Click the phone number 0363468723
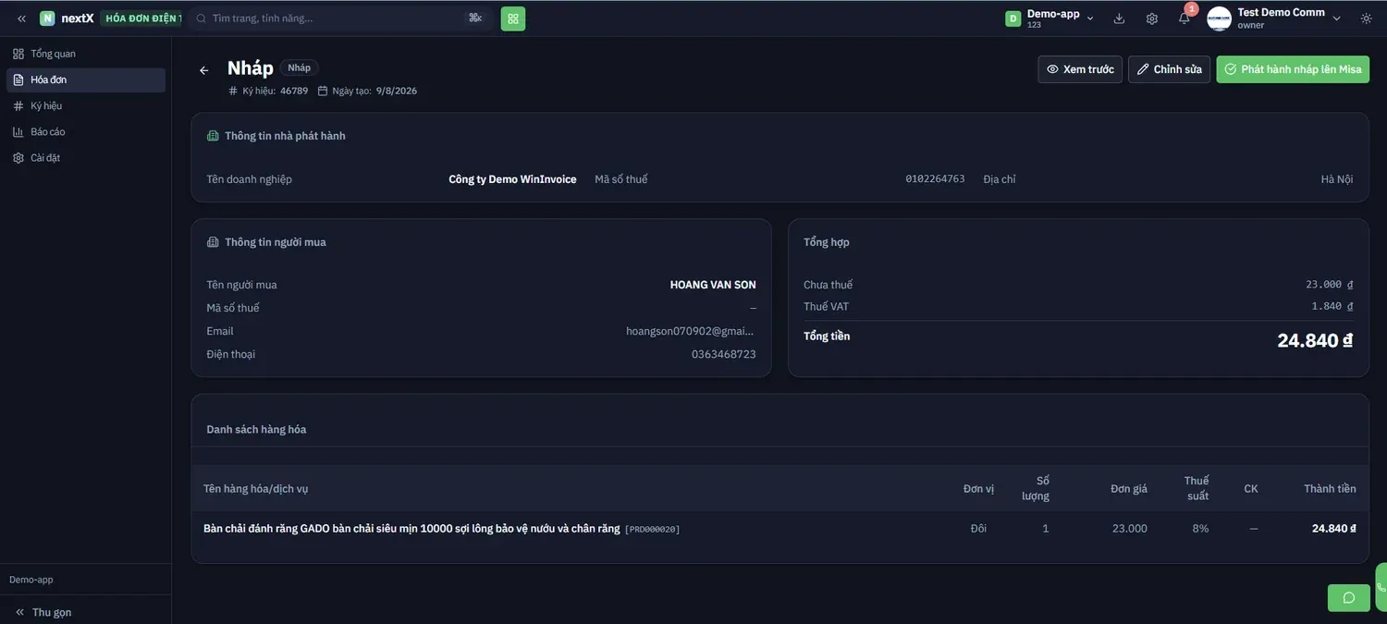 tap(724, 354)
